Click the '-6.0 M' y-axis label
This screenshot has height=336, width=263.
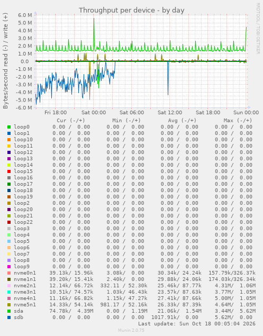point(24,108)
